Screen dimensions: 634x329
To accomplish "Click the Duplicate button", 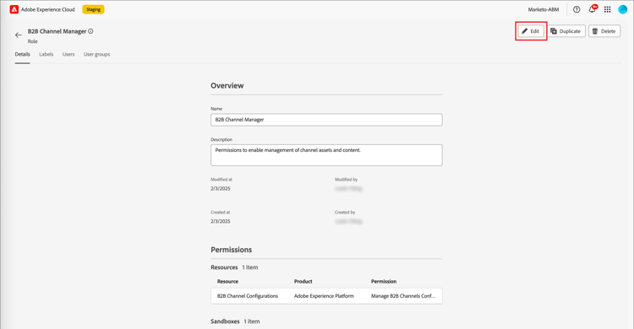I will 566,31.
